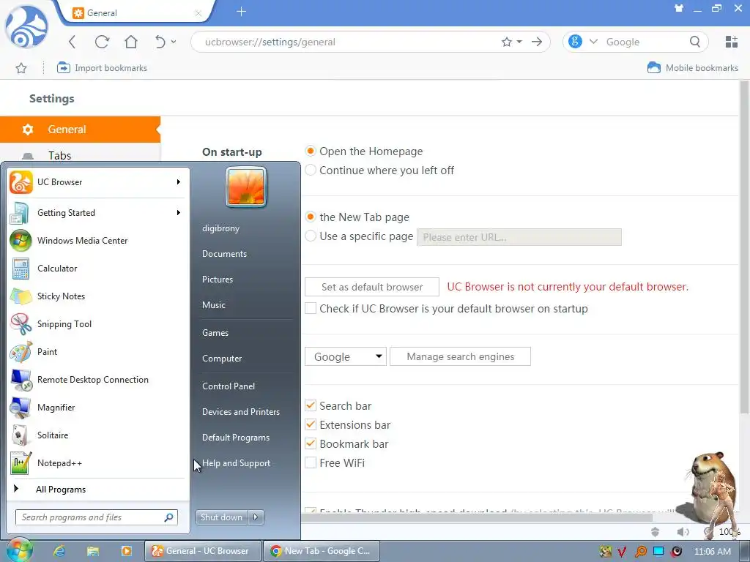Open Devices and Printers
Viewport: 750px width, 562px height.
click(240, 412)
